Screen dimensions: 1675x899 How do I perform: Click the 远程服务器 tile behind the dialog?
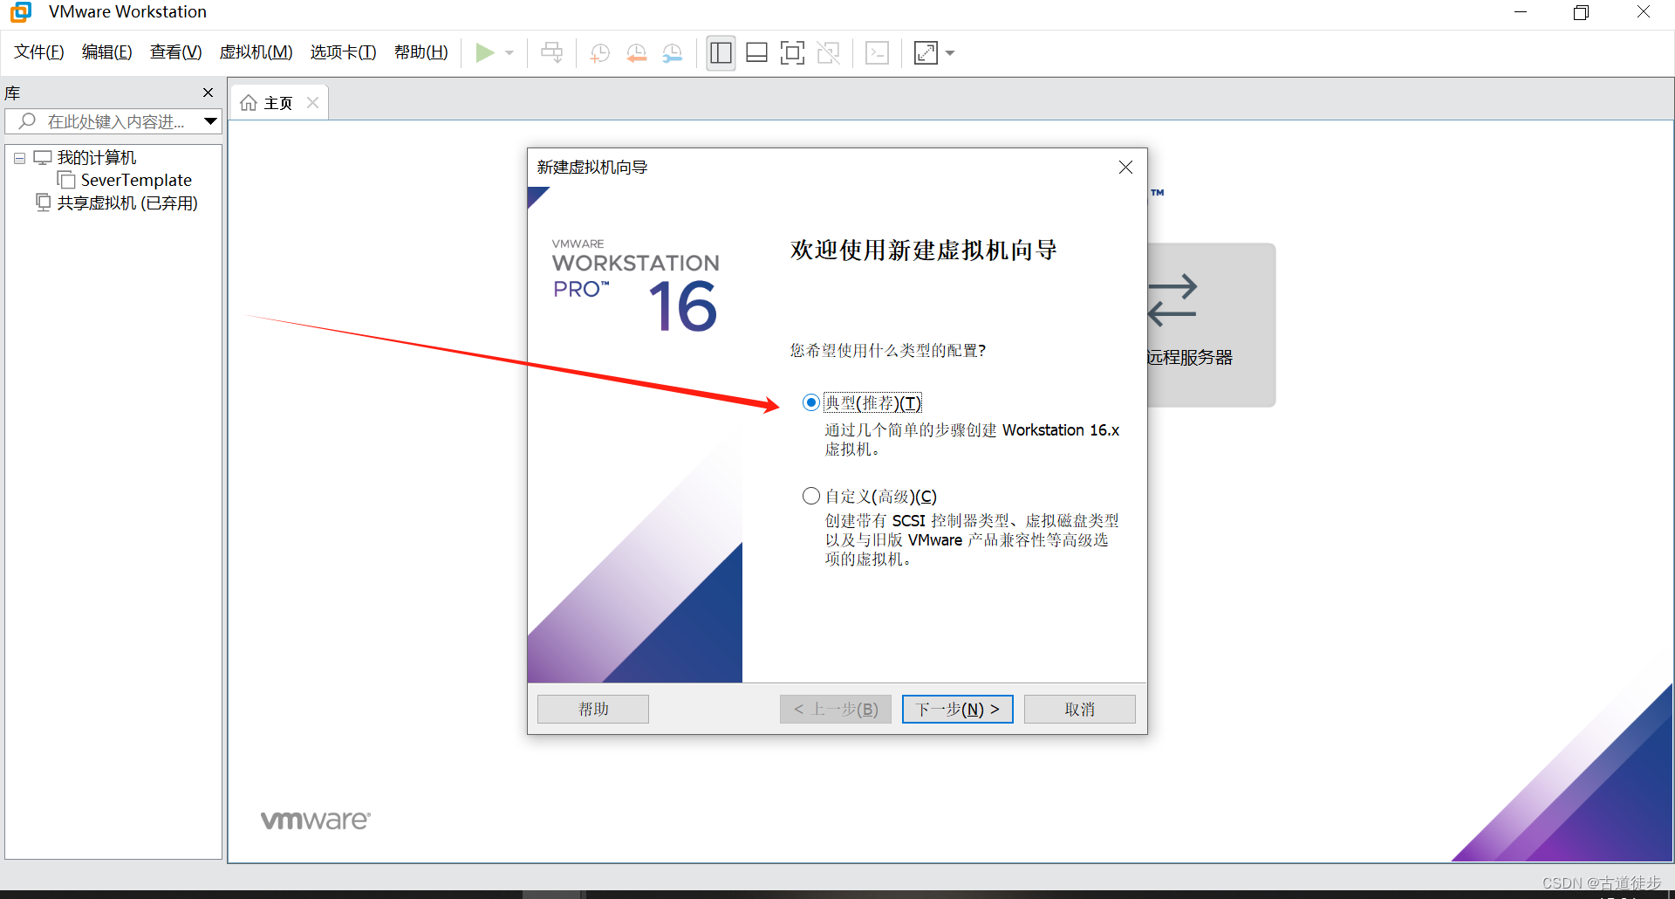tap(1211, 325)
